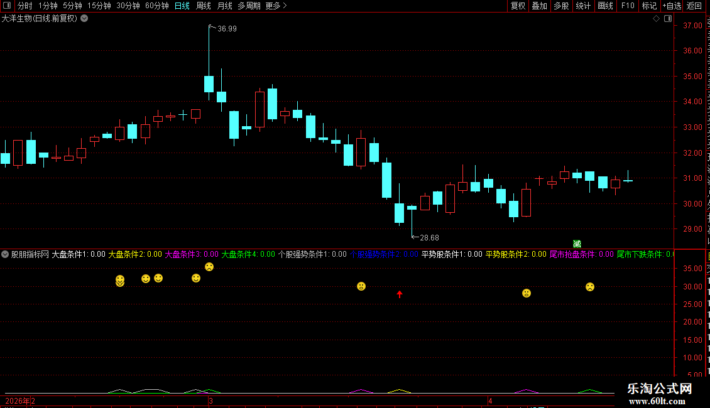Switch to 日线 daily chart

[182, 6]
